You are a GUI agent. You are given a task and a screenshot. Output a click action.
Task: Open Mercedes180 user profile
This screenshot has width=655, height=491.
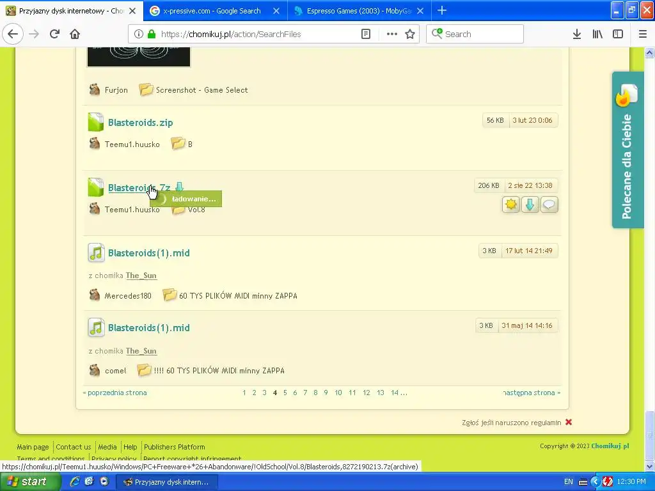[x=128, y=296]
